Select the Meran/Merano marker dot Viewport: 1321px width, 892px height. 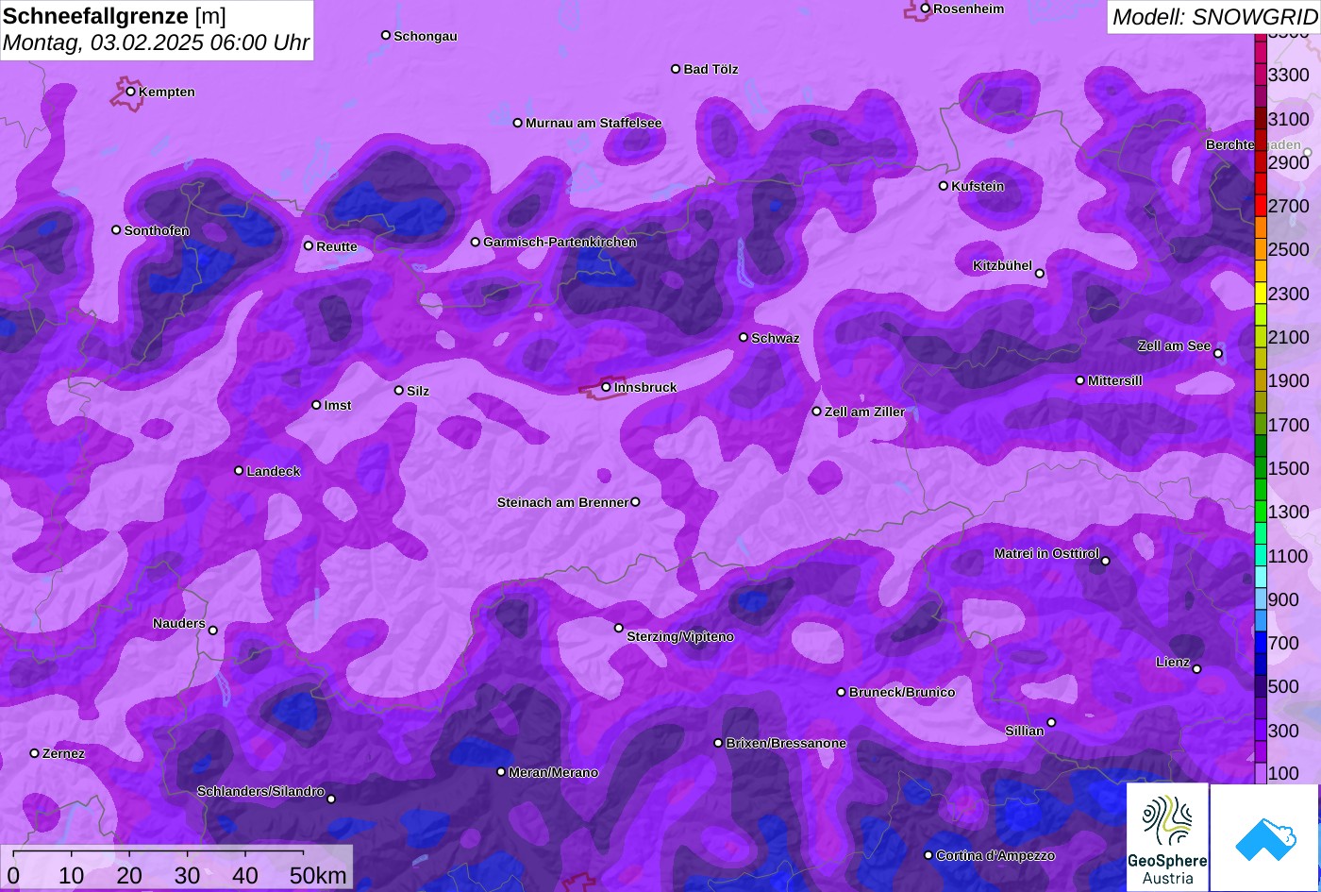coord(501,772)
